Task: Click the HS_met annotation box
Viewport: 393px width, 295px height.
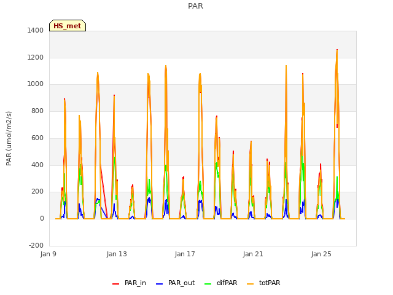Action: coord(68,26)
